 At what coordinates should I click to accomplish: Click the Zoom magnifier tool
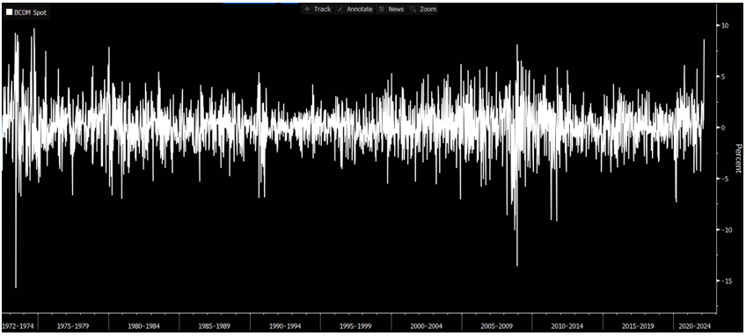[422, 9]
